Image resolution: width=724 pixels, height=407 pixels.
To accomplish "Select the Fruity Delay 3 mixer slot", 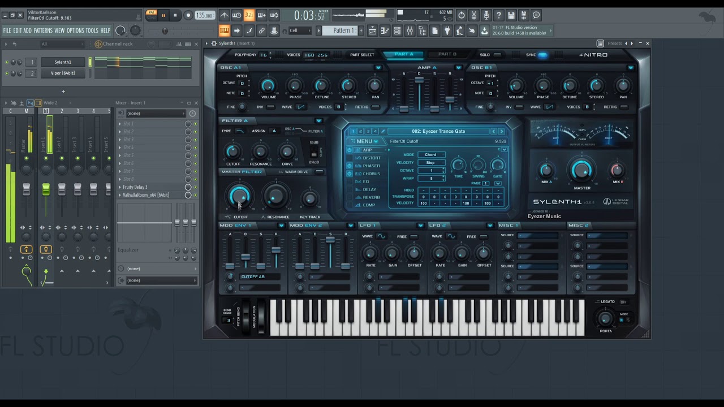I will tap(152, 187).
